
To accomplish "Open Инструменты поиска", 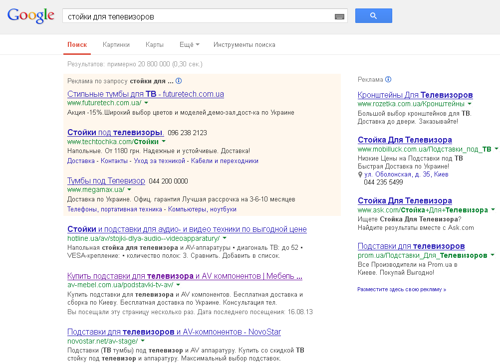I will 244,44.
